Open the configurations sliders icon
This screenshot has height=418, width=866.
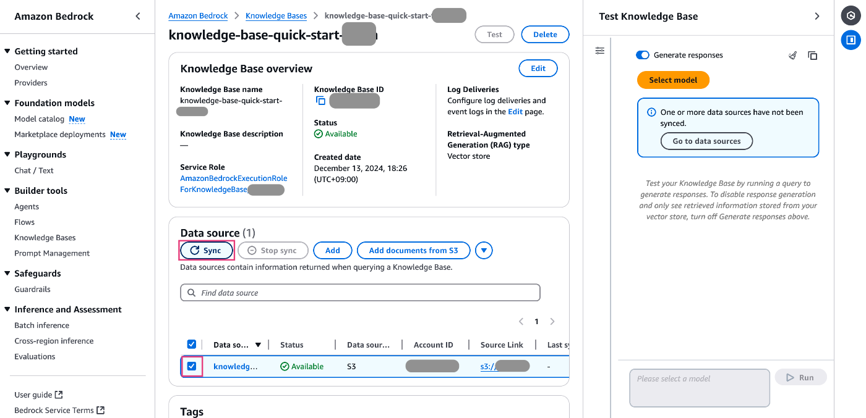pos(599,51)
